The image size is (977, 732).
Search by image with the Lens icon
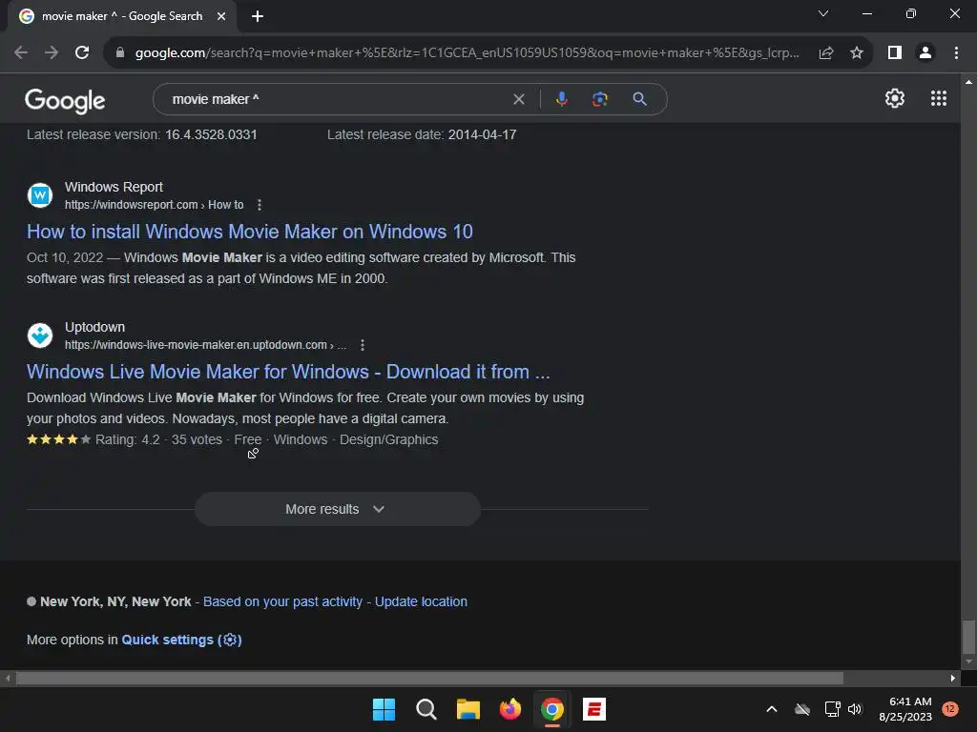tap(600, 99)
